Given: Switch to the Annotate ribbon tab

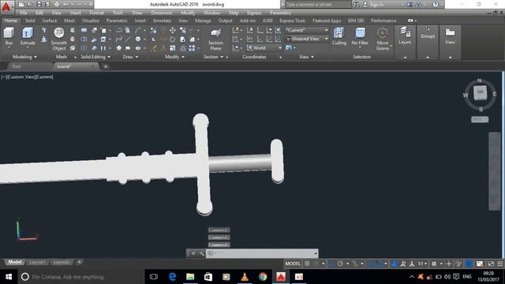Looking at the screenshot, I should point(162,21).
